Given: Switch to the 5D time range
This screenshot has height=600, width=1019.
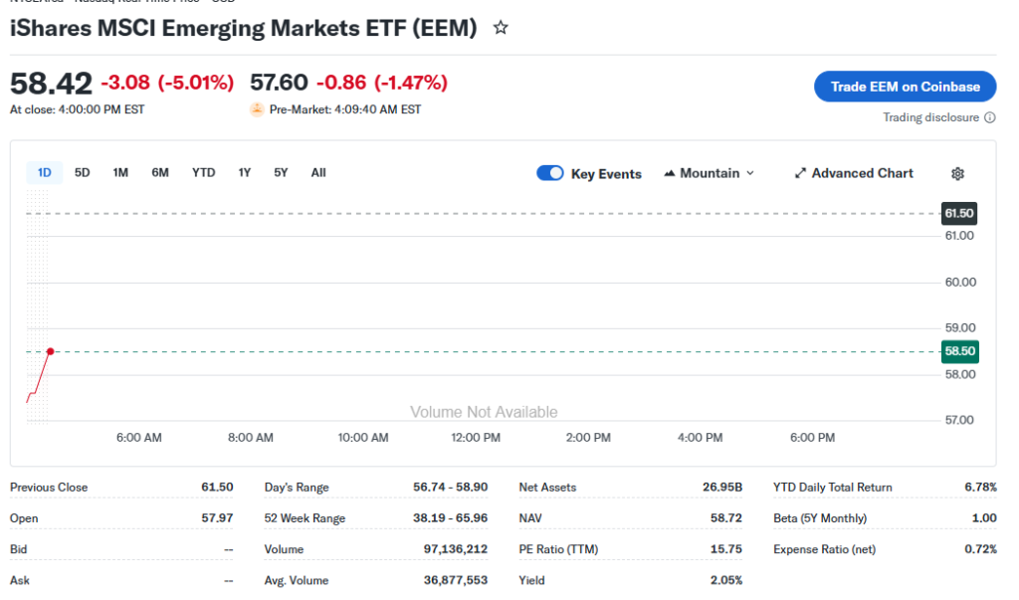Looking at the screenshot, I should pyautogui.click(x=83, y=173).
